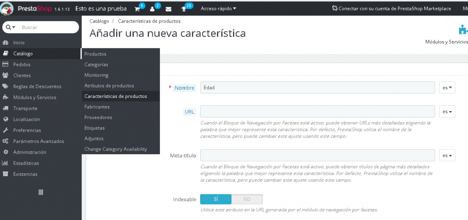Open language dropdown next to Nombre field
The height and width of the screenshot is (220, 468).
(x=447, y=88)
